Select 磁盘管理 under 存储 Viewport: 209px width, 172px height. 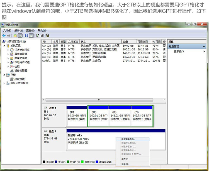(x=20, y=79)
